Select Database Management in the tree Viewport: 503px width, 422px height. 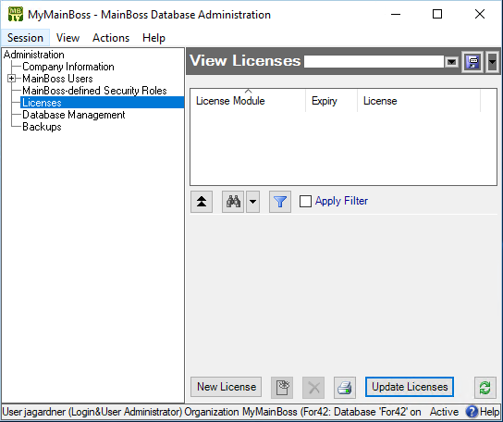tap(74, 115)
